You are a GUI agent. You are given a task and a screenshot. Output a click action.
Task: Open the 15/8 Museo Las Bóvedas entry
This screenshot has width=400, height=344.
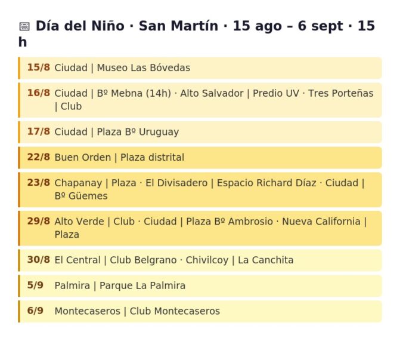(200, 68)
